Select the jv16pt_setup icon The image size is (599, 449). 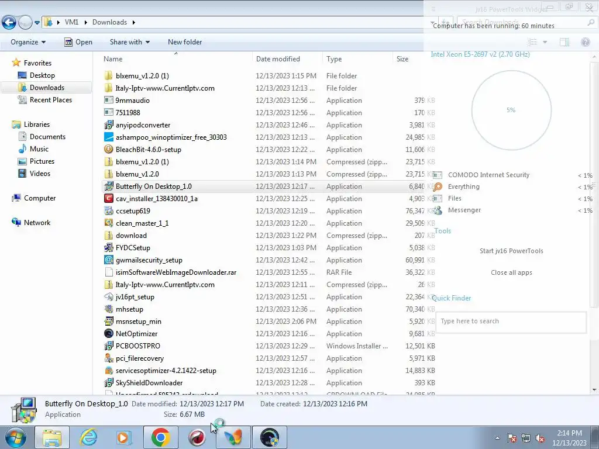pos(109,296)
